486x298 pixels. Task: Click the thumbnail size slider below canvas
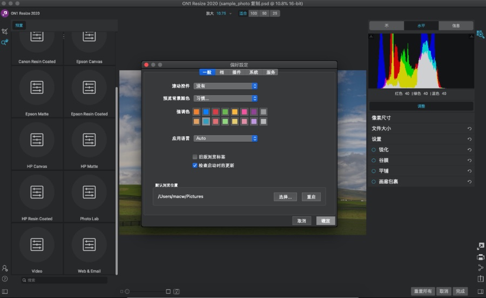point(144,292)
